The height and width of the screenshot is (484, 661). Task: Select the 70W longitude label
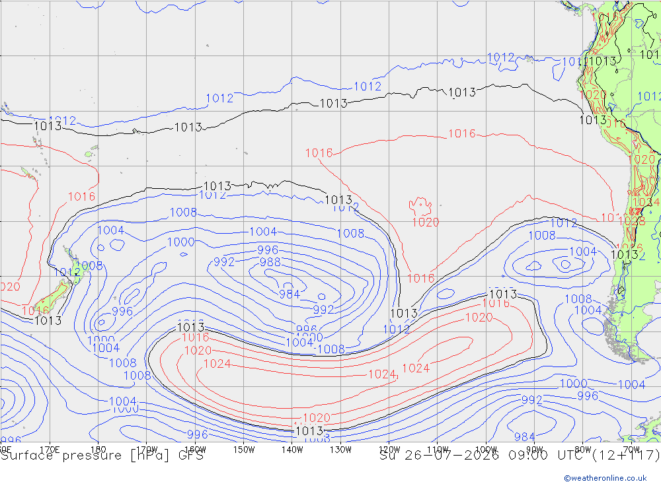point(631,450)
